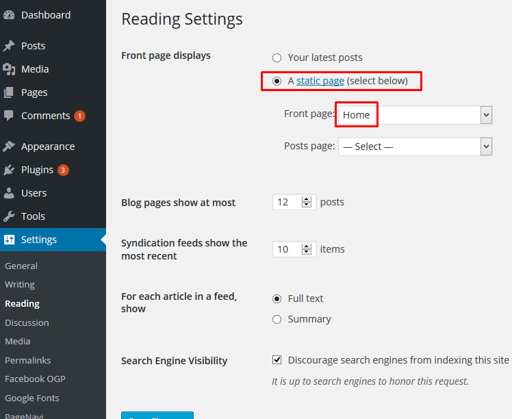The height and width of the screenshot is (419, 512).
Task: Go to Discussion settings submenu
Action: pyautogui.click(x=27, y=322)
